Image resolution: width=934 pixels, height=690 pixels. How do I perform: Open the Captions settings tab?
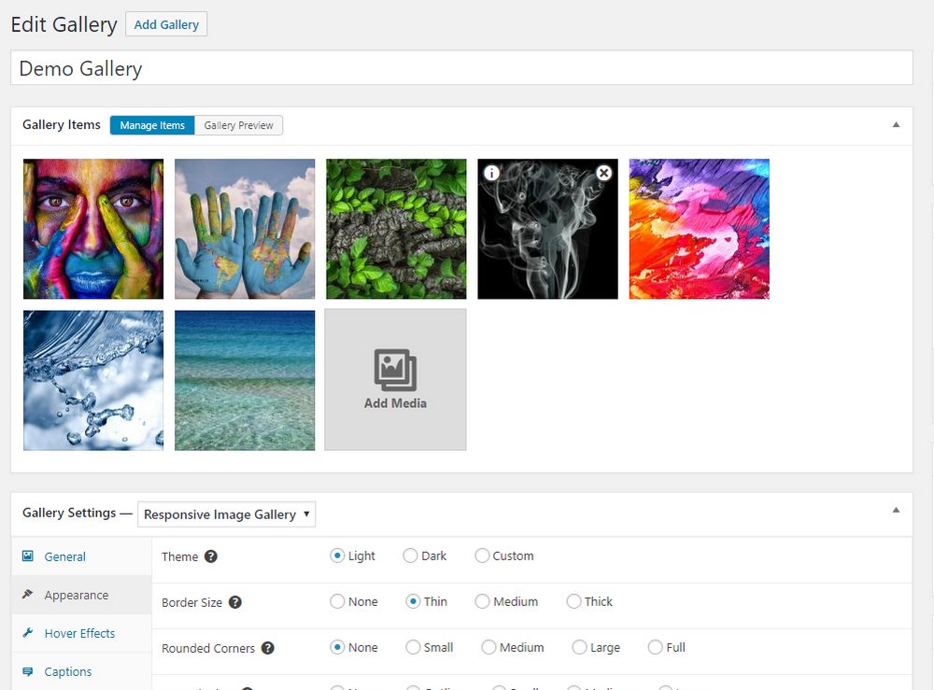coord(81,671)
